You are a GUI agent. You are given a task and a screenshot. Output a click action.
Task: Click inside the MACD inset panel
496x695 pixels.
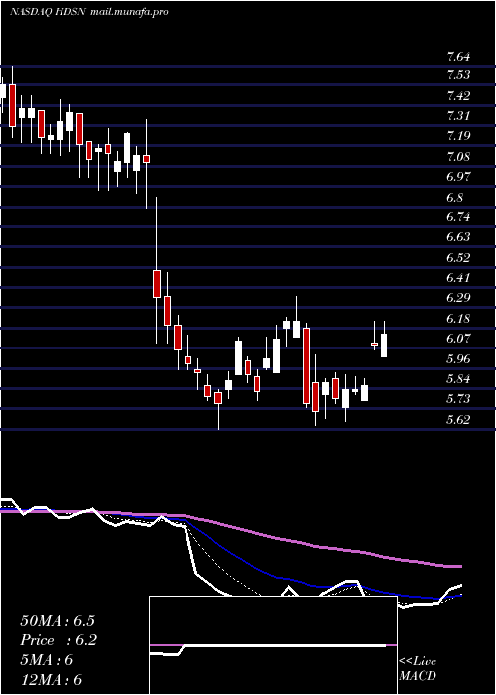(x=273, y=645)
